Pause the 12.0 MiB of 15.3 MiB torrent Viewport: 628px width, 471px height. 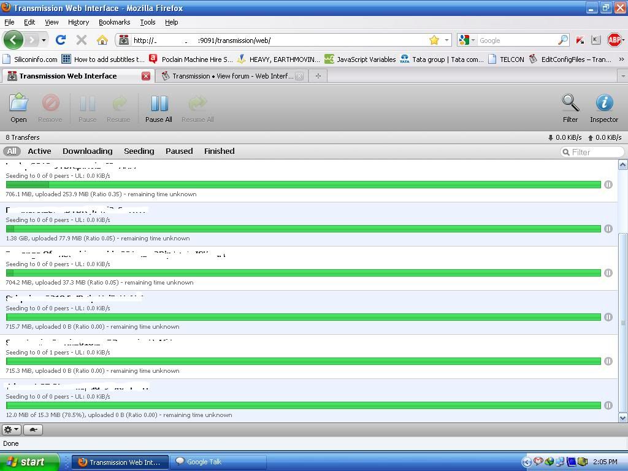point(608,405)
